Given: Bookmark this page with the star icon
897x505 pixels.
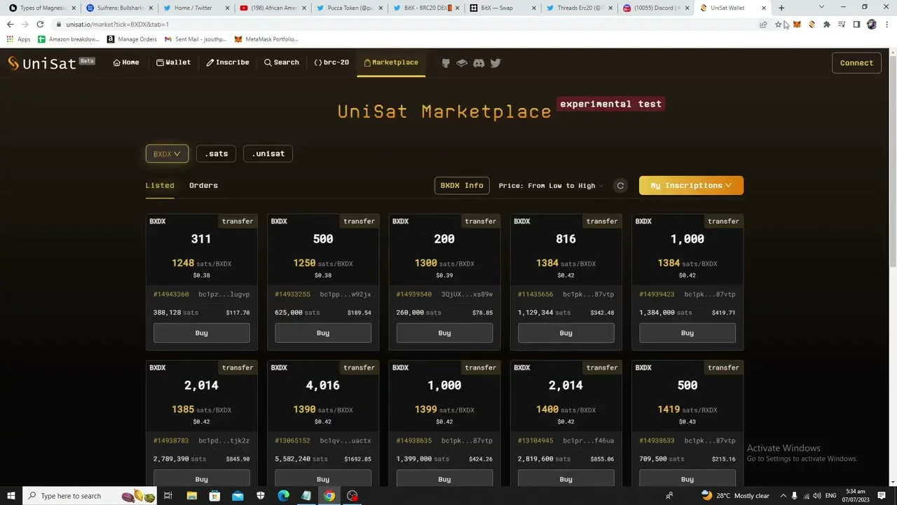Looking at the screenshot, I should [778, 25].
